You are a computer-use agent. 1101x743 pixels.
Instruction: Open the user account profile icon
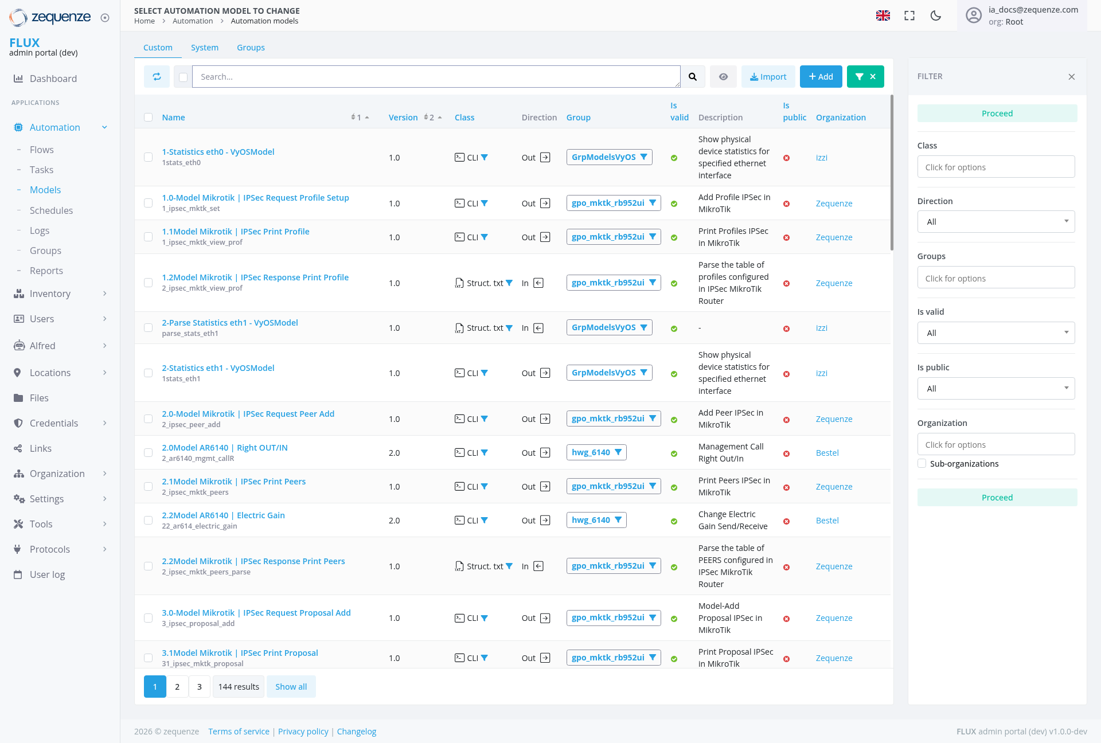(x=973, y=15)
